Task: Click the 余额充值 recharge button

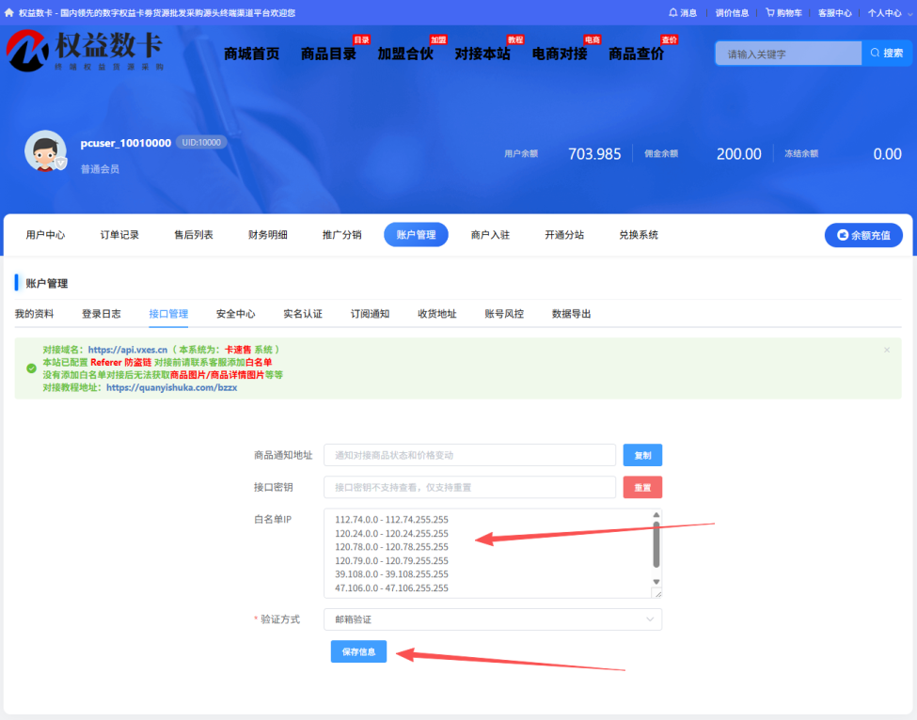Action: (x=863, y=235)
